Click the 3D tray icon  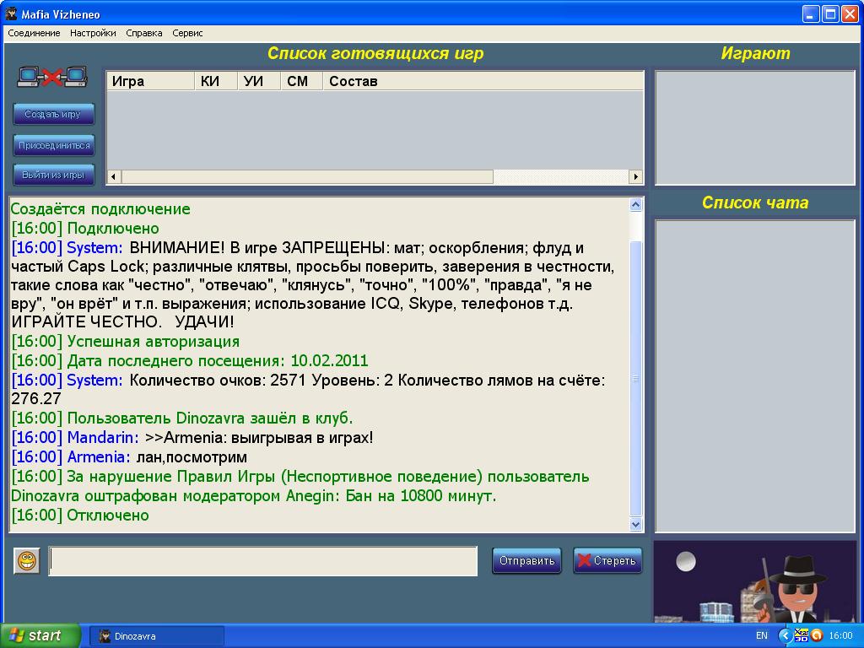pyautogui.click(x=801, y=635)
